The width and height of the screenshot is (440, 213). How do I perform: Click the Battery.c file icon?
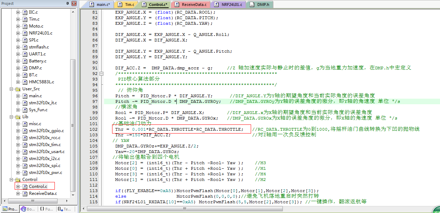click(25, 61)
